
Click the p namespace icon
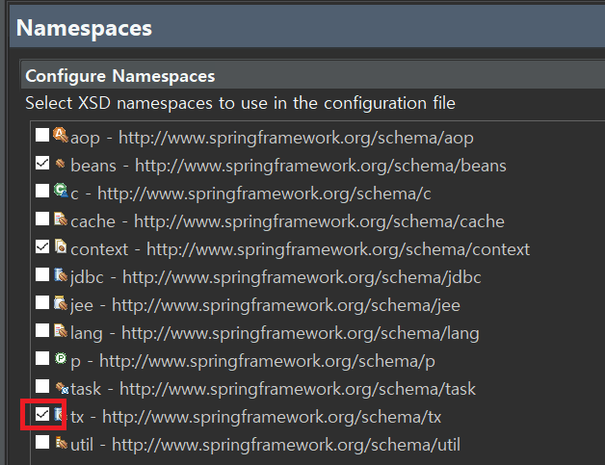[61, 358]
